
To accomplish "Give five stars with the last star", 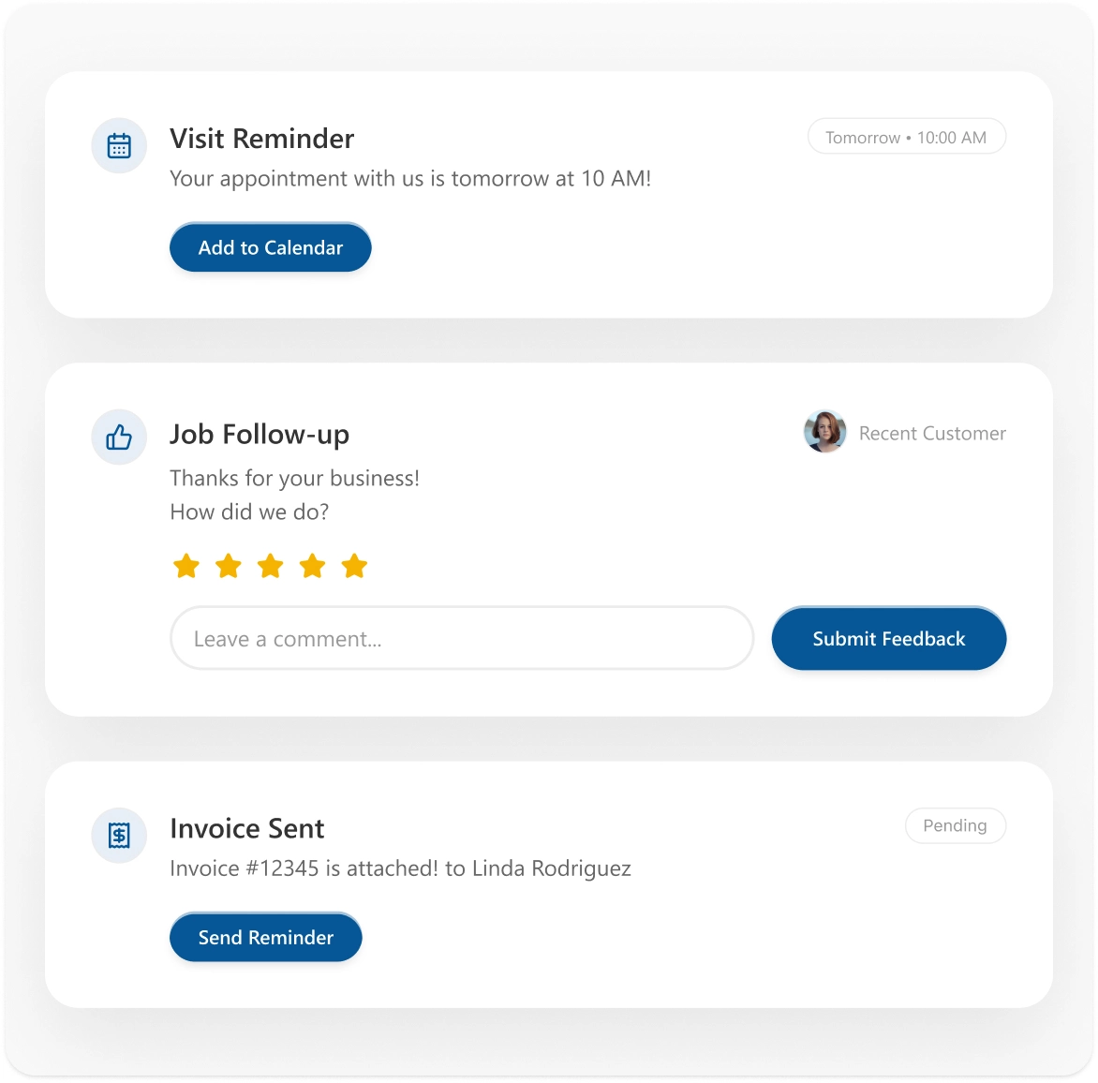I will 354,566.
